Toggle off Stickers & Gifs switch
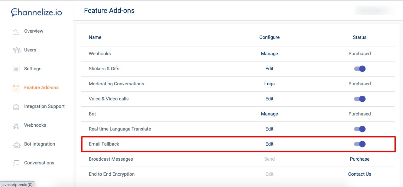Image resolution: width=403 pixels, height=187 pixels. [360, 69]
